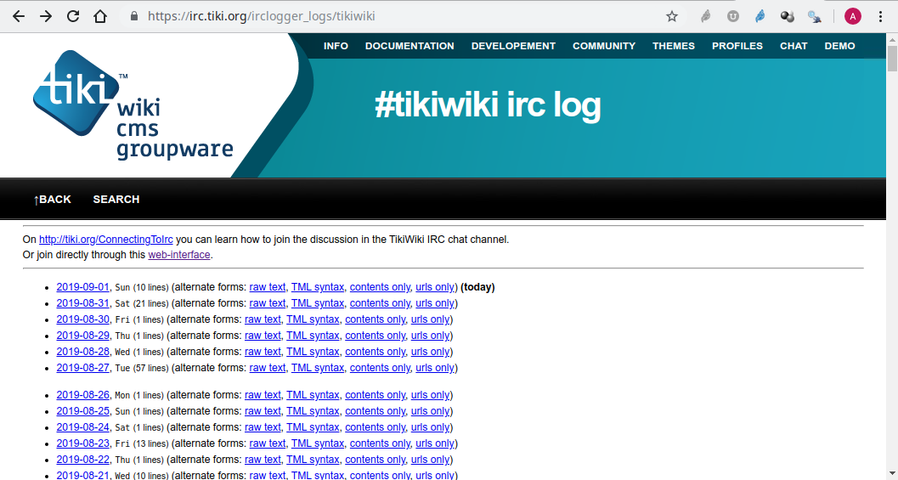This screenshot has height=480, width=898.
Task: Open the uBlock-style shield extension
Action: [x=733, y=16]
